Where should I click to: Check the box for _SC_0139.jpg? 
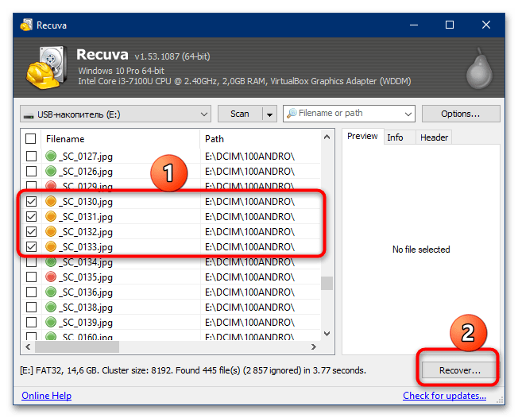click(x=31, y=322)
